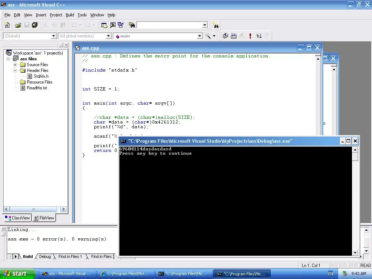The width and height of the screenshot is (372, 279).
Task: Click the console window system icon
Action: pos(123,141)
